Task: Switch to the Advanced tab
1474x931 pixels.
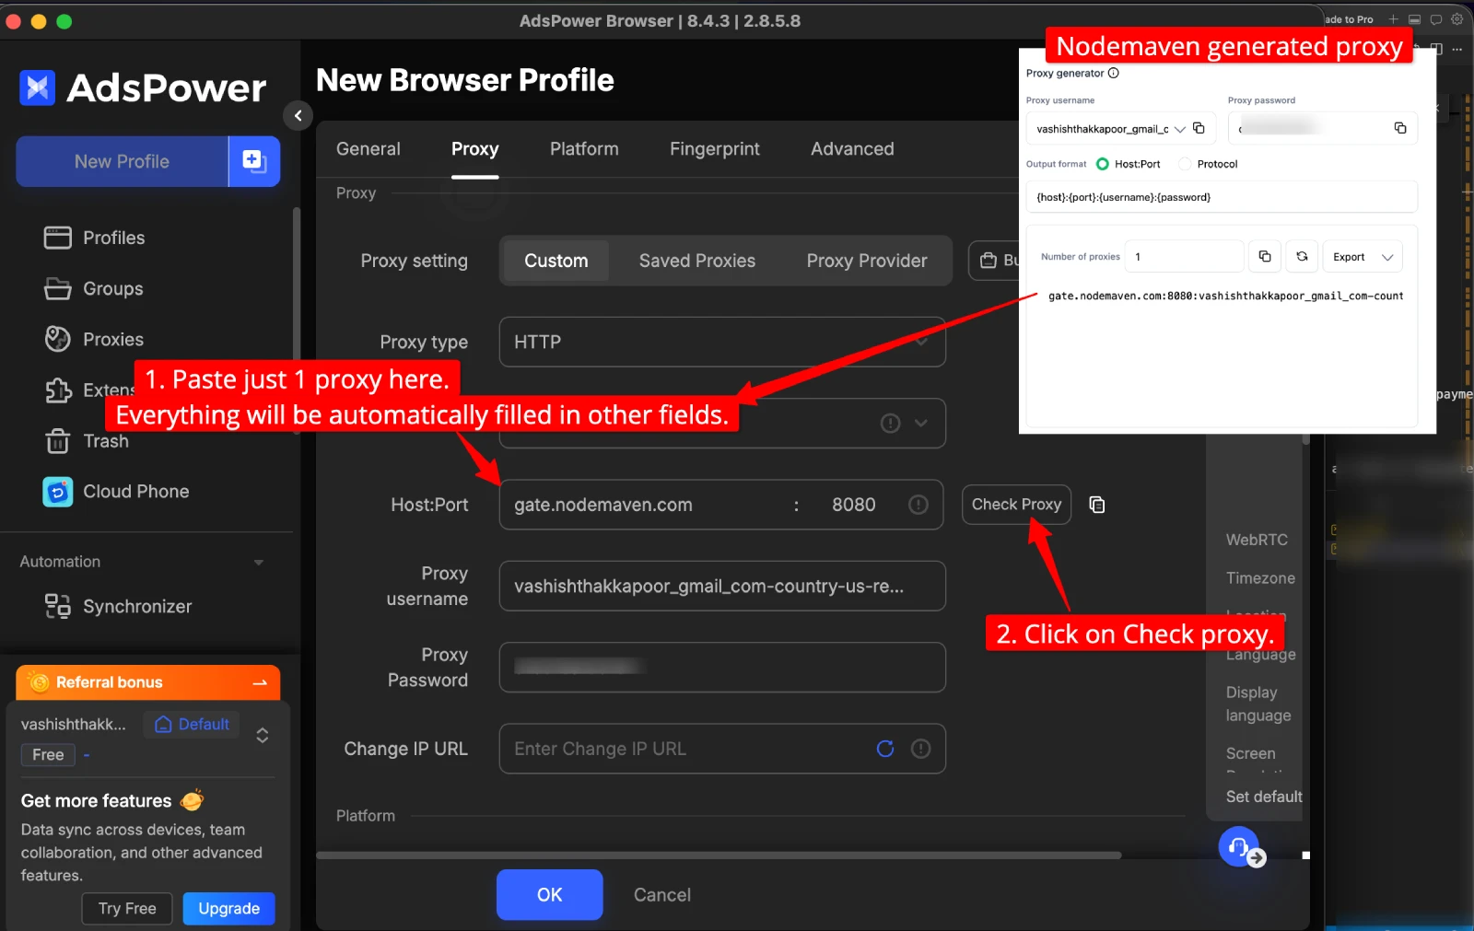Action: click(852, 149)
